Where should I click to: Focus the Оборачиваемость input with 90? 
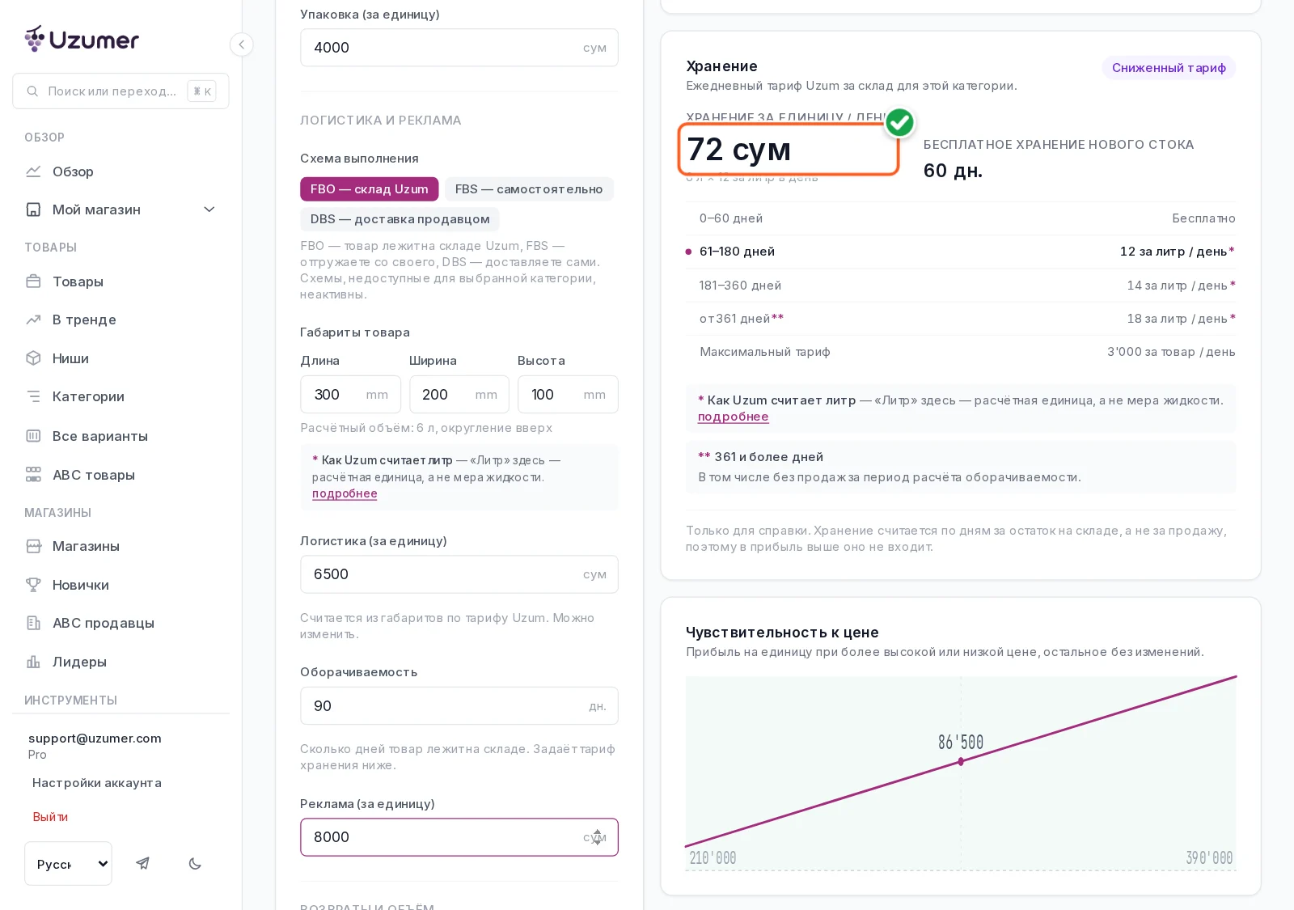[459, 706]
